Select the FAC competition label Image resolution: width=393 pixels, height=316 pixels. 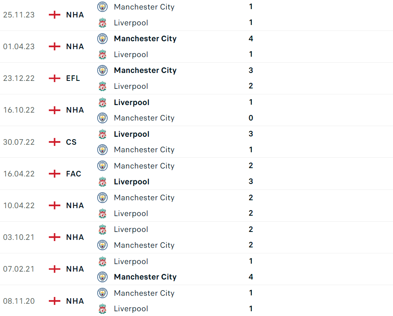(x=73, y=174)
